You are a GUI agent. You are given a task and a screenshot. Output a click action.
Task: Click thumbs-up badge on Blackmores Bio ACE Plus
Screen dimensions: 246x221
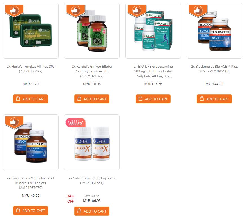pyautogui.click(x=198, y=10)
